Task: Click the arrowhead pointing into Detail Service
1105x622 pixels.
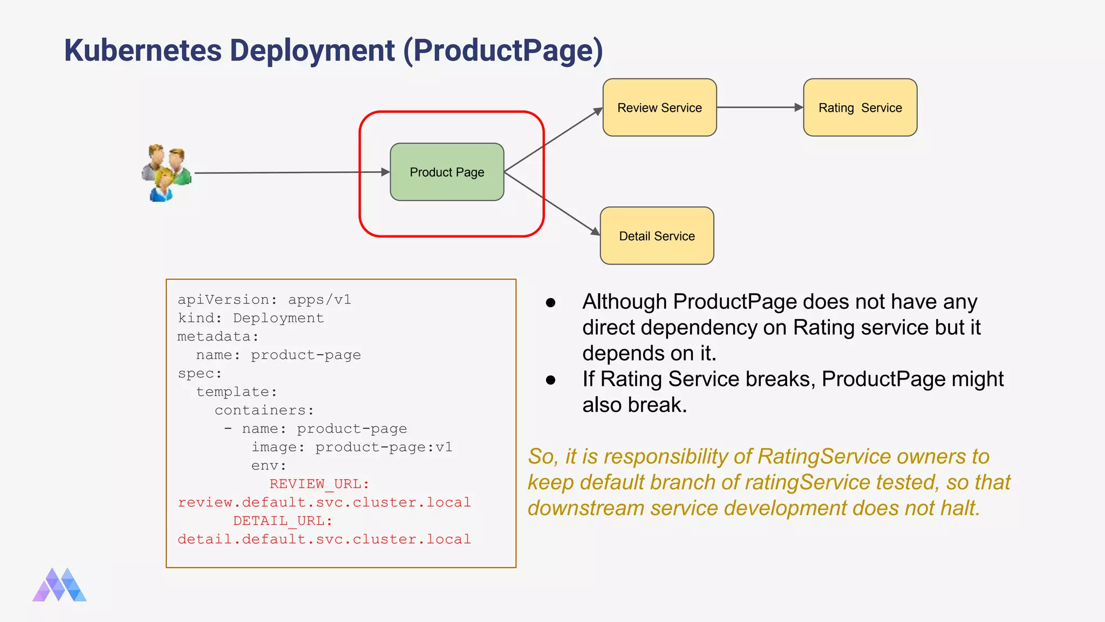Action: click(595, 231)
